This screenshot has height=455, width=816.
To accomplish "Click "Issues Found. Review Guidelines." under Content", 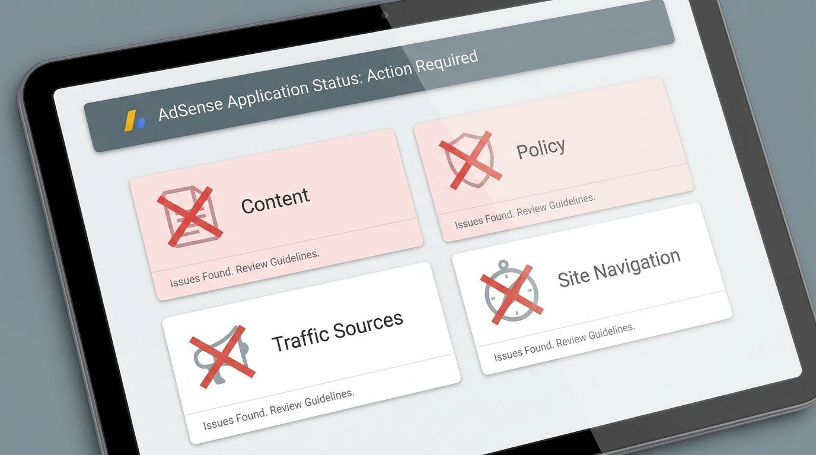I will pyautogui.click(x=245, y=268).
